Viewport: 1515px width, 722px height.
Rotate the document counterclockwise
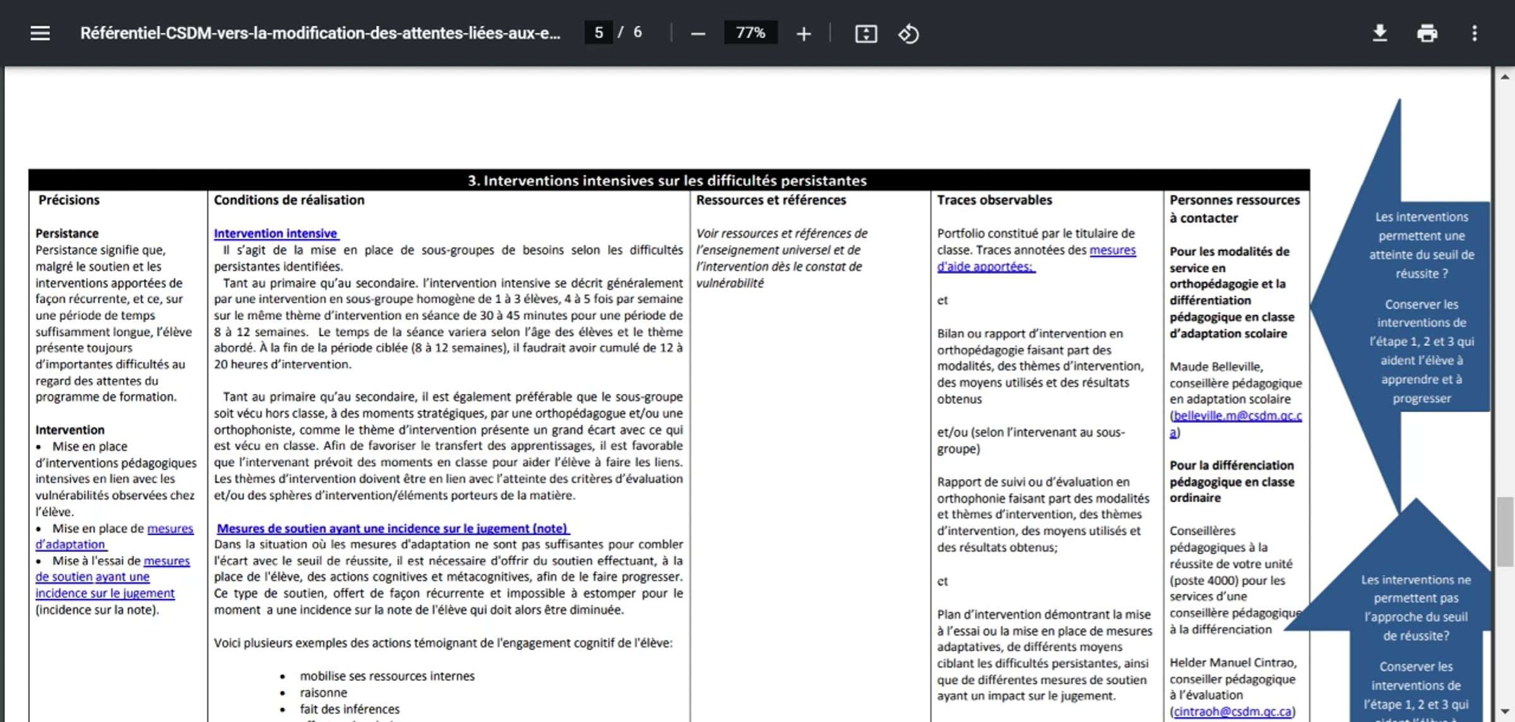908,33
